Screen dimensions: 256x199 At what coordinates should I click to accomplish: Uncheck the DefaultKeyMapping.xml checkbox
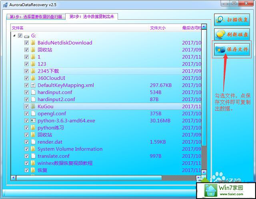pos(26,85)
